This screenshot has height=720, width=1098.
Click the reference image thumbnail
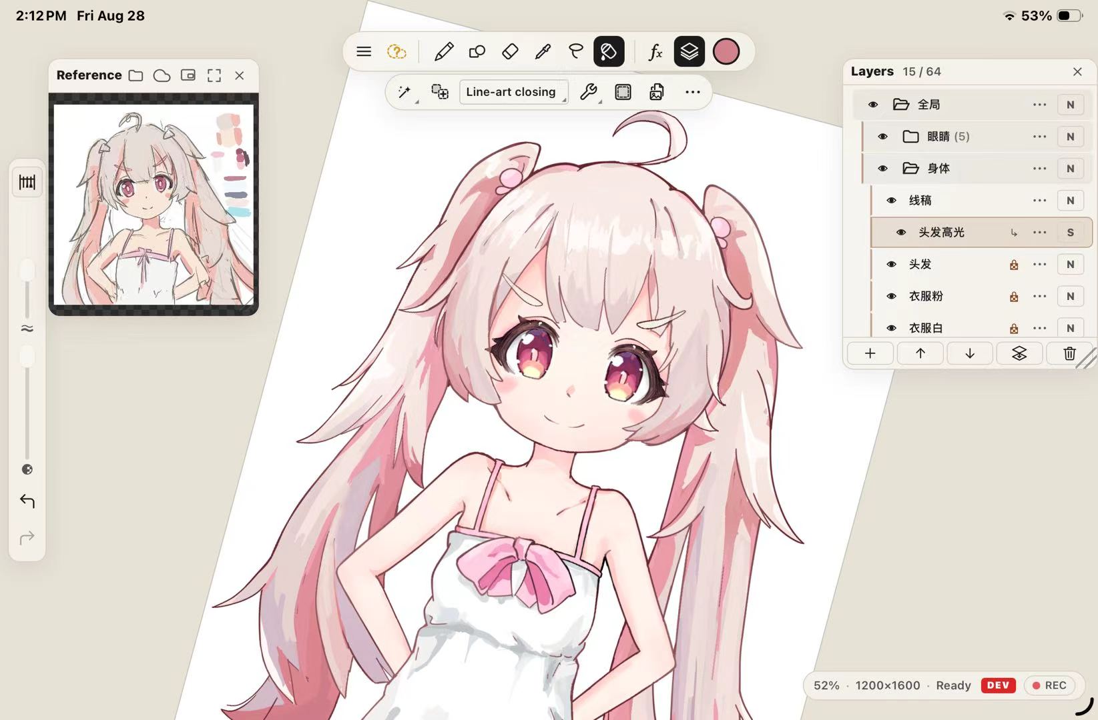tap(154, 204)
